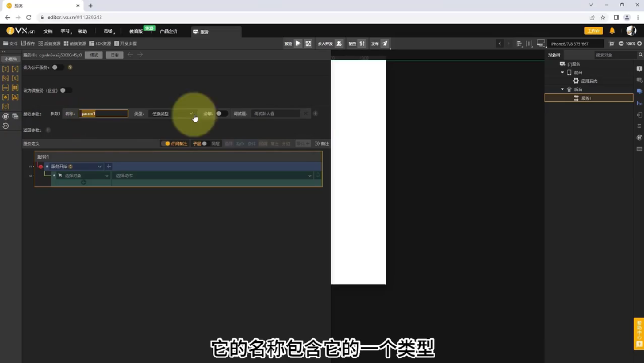Select the [X] variable widget
The width and height of the screenshot is (644, 363).
point(15,78)
